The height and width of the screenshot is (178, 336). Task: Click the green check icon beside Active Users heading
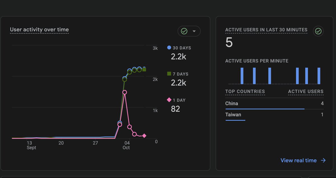coord(318,31)
